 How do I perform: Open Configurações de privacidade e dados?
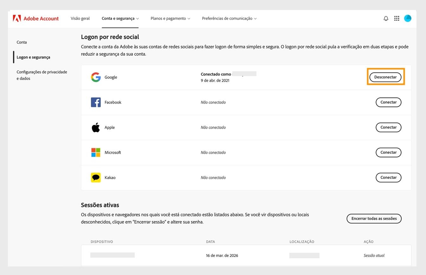click(42, 75)
